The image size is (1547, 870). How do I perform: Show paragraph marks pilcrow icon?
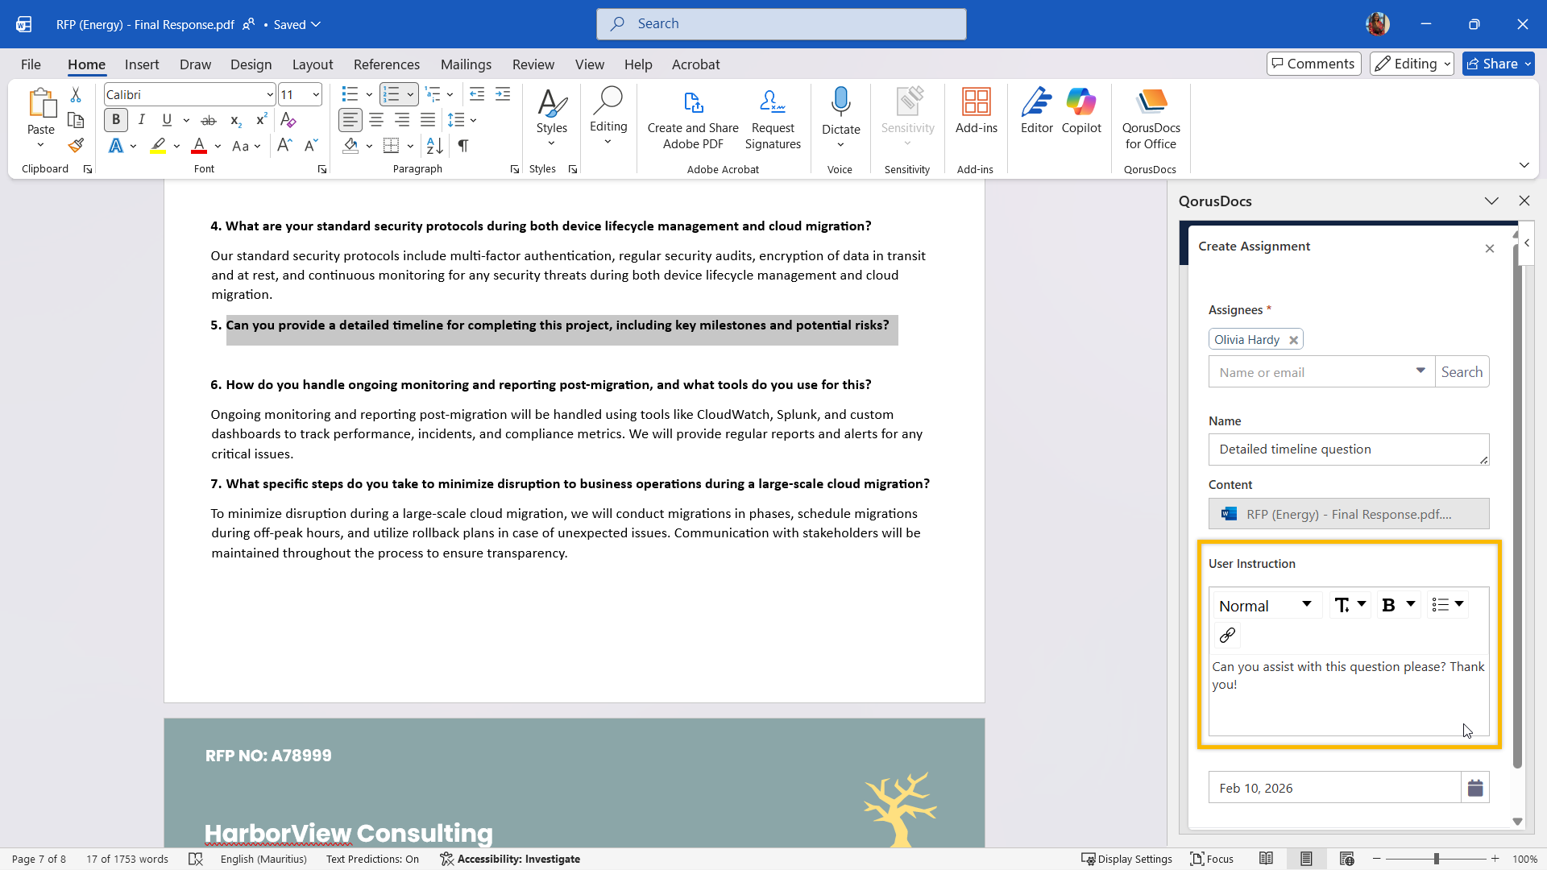tap(463, 146)
